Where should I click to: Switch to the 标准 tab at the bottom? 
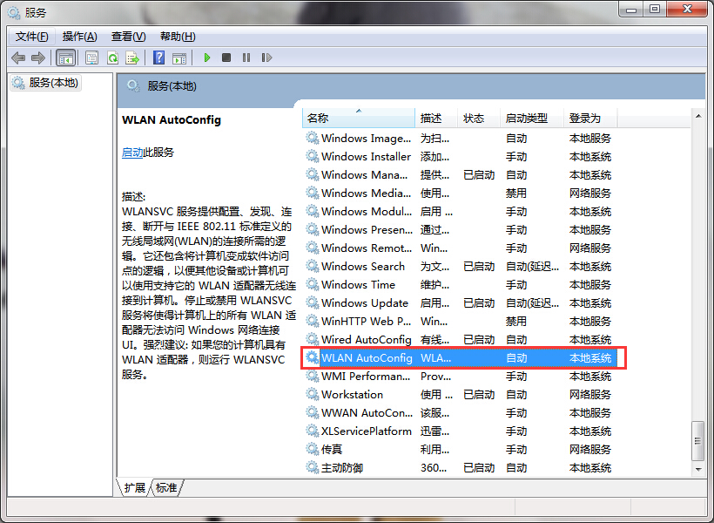(166, 487)
